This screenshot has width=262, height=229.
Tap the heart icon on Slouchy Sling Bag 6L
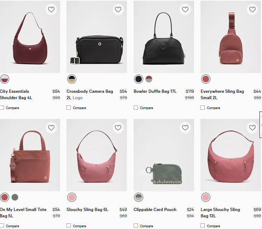[118, 128]
